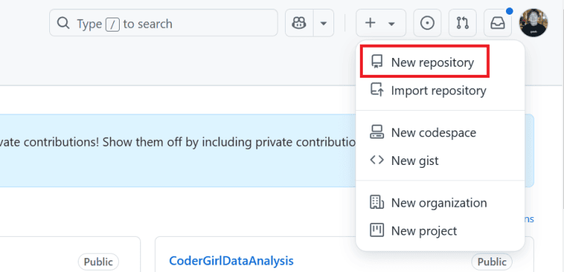Click the magnifying glass search icon

pyautogui.click(x=63, y=23)
